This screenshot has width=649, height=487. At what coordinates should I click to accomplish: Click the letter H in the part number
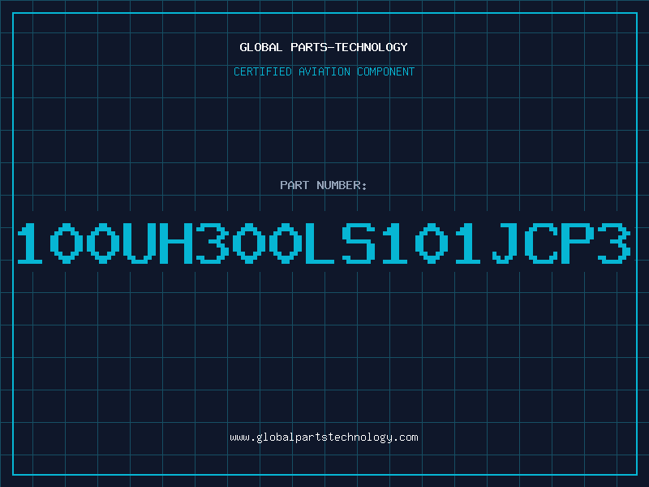pos(175,243)
